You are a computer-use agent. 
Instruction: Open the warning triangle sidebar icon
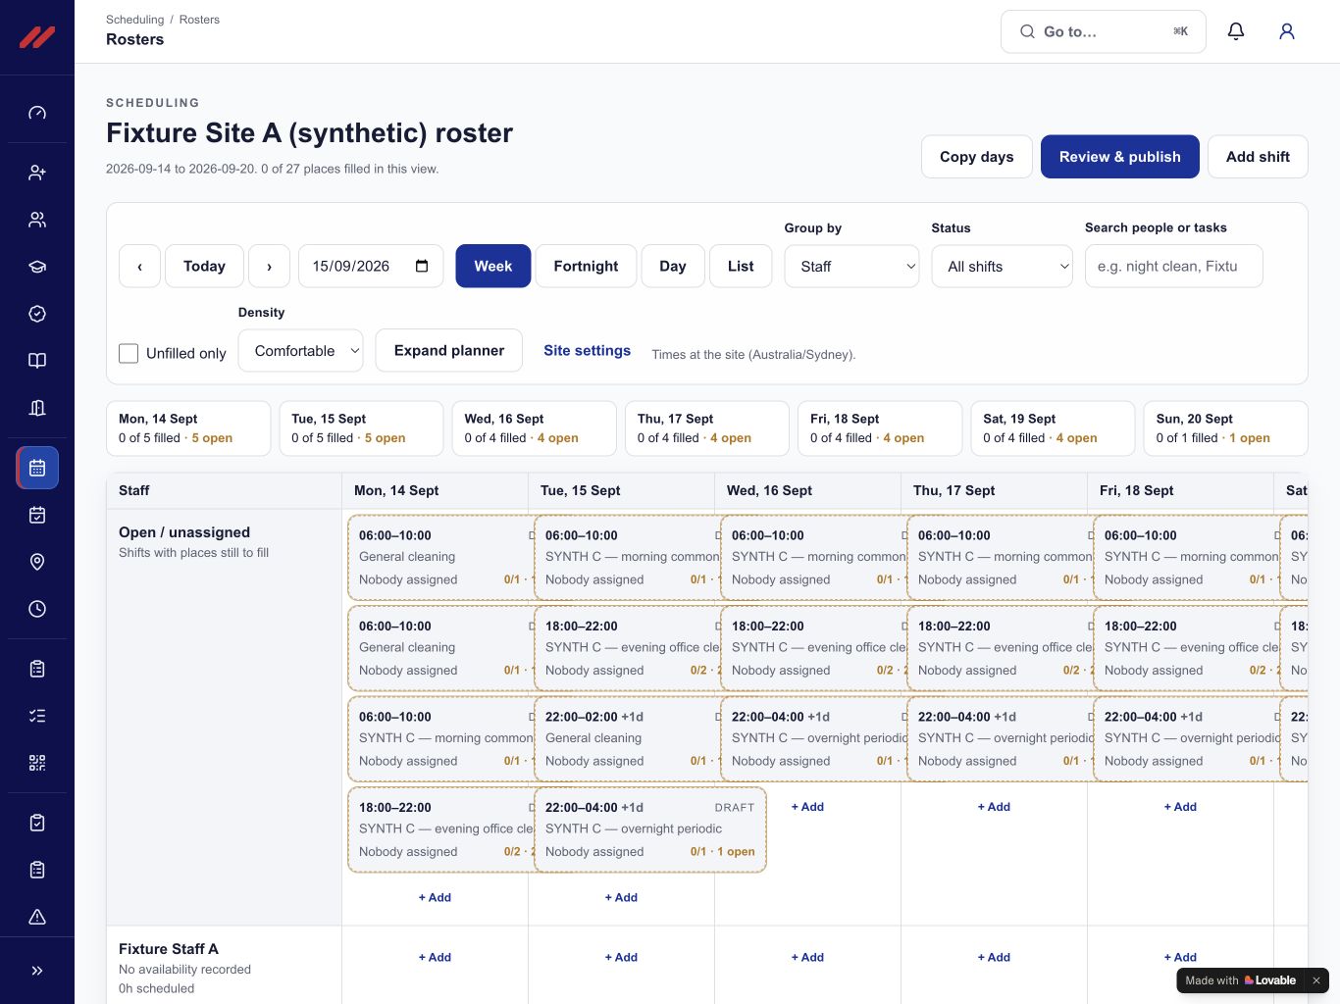coord(37,917)
